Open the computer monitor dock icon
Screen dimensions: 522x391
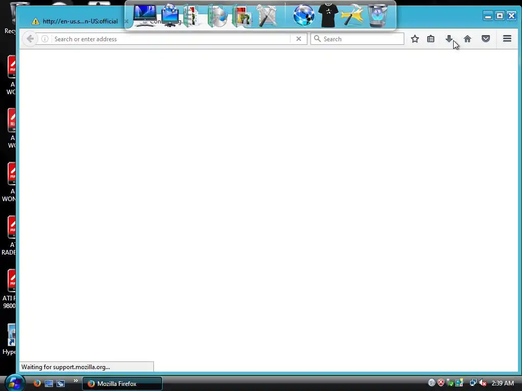coord(144,15)
